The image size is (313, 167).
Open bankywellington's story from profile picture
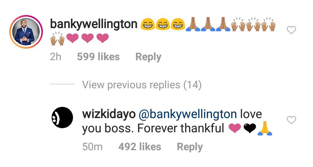coord(26,32)
